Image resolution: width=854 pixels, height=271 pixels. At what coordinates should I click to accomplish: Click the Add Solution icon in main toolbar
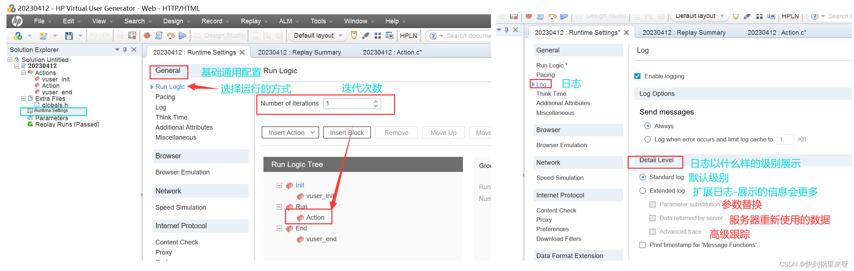click(18, 36)
